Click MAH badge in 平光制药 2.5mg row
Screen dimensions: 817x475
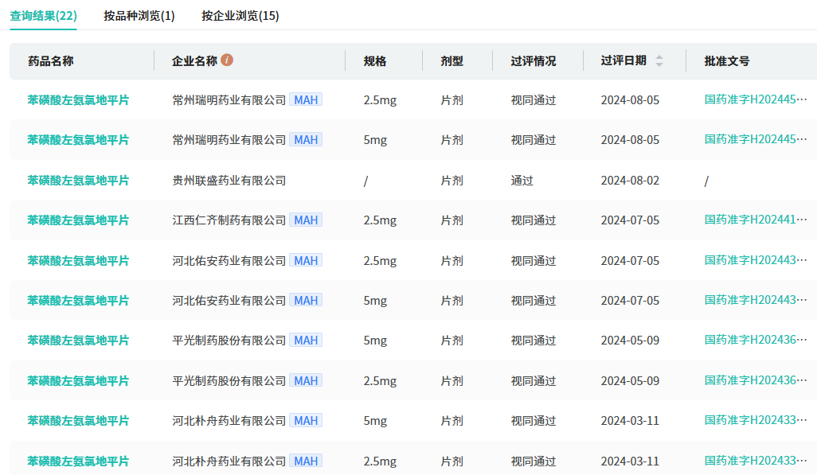[x=306, y=381]
